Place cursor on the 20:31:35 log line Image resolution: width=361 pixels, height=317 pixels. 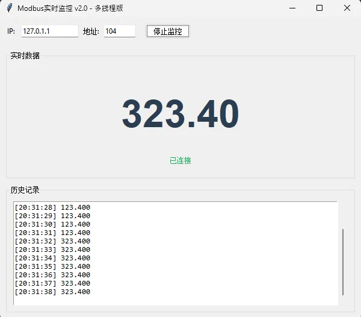tap(52, 266)
